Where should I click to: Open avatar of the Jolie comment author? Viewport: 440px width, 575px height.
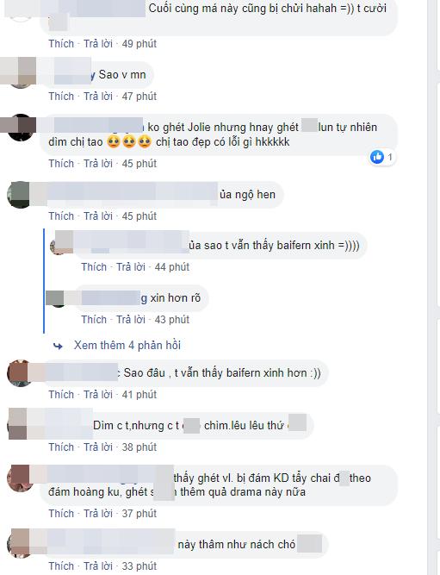21,128
